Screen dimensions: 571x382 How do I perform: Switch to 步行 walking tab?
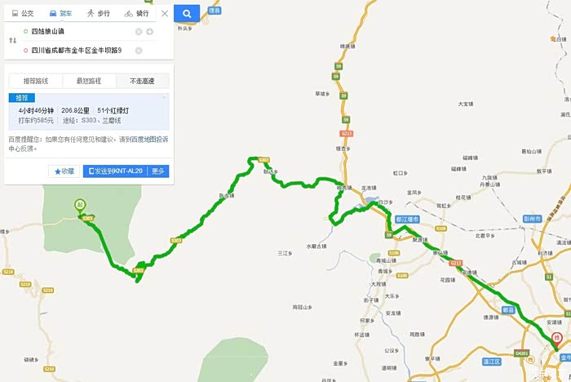[x=99, y=14]
